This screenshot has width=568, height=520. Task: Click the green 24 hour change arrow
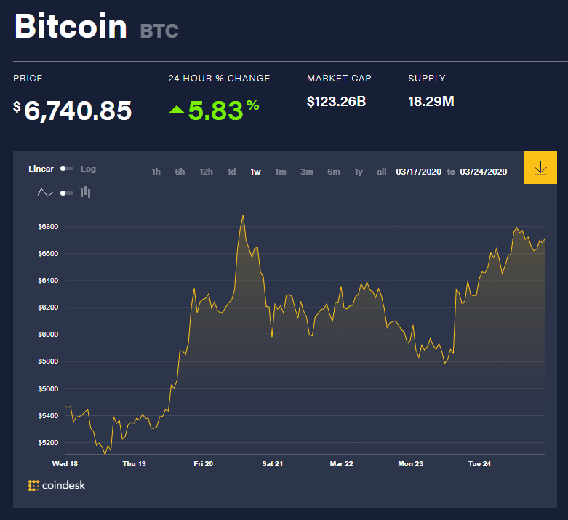177,110
